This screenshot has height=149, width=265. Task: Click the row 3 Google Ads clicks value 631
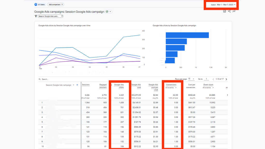click(122, 112)
